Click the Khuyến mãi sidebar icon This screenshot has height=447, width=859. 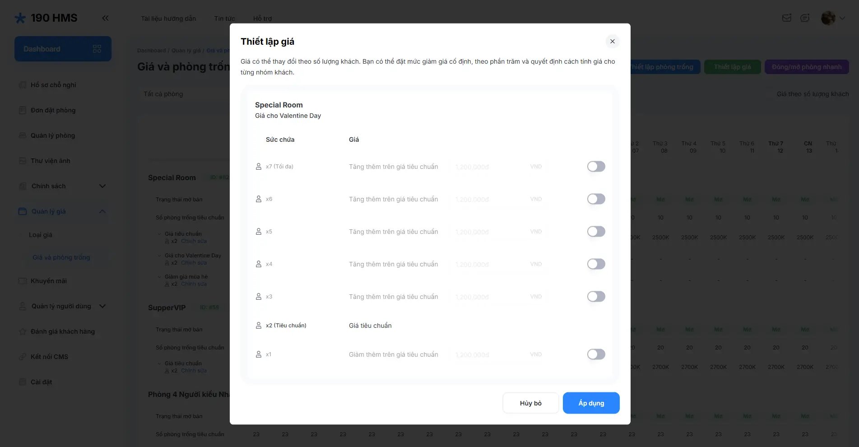click(x=23, y=281)
